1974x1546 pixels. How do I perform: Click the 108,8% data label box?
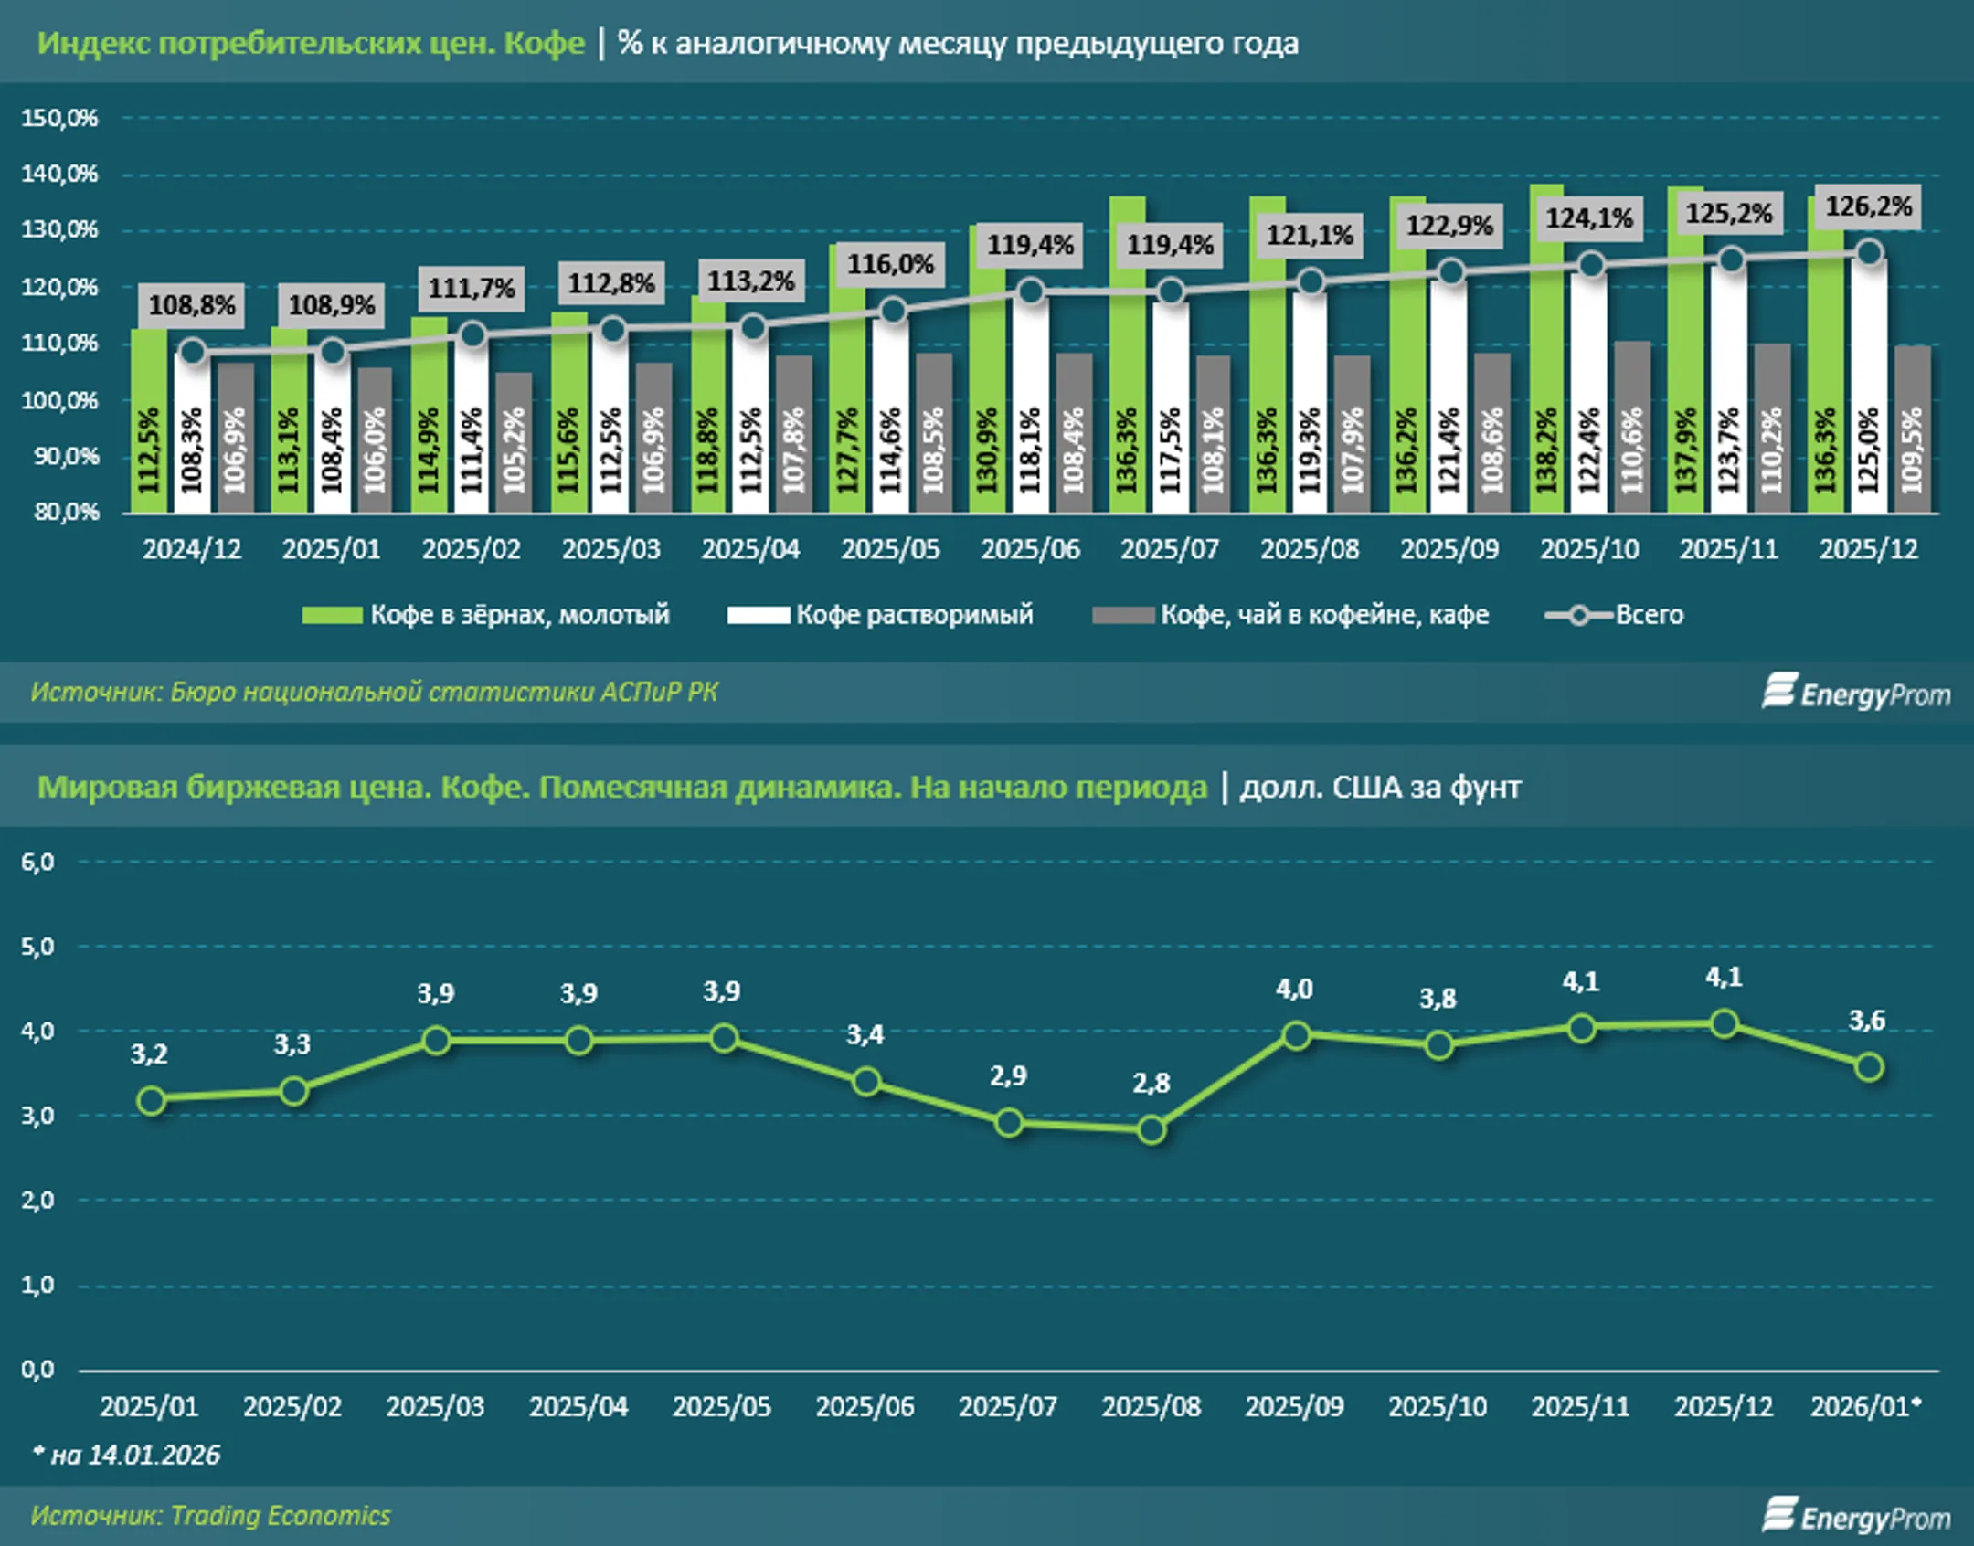[x=192, y=305]
